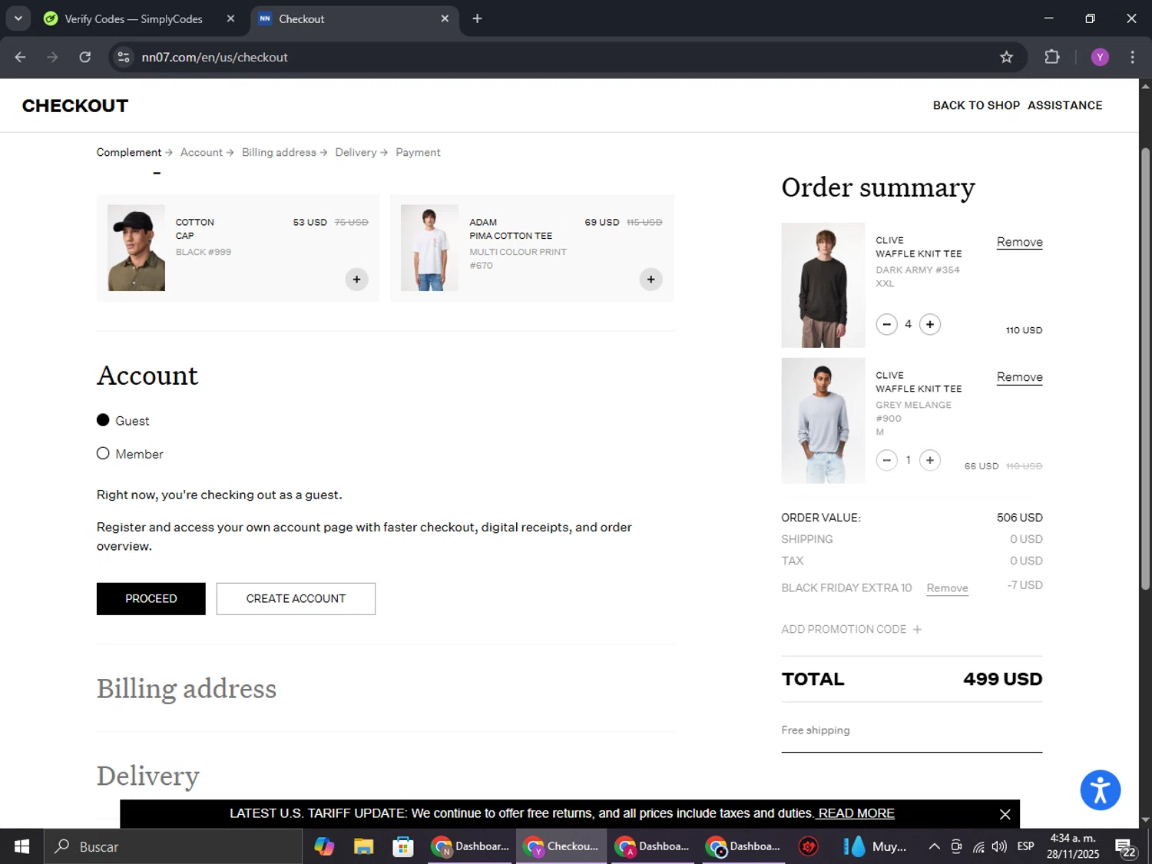Viewport: 1152px width, 864px height.
Task: Open the tab search dropdown arrow
Action: point(18,18)
